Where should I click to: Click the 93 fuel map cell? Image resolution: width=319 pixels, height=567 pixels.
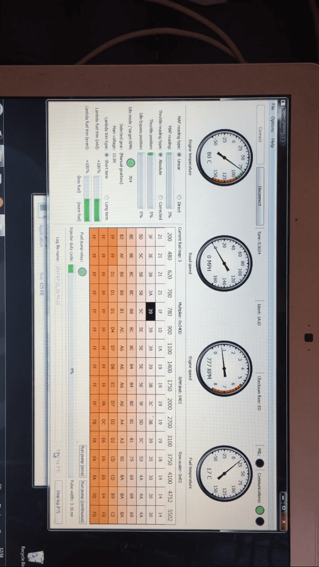(x=122, y=459)
